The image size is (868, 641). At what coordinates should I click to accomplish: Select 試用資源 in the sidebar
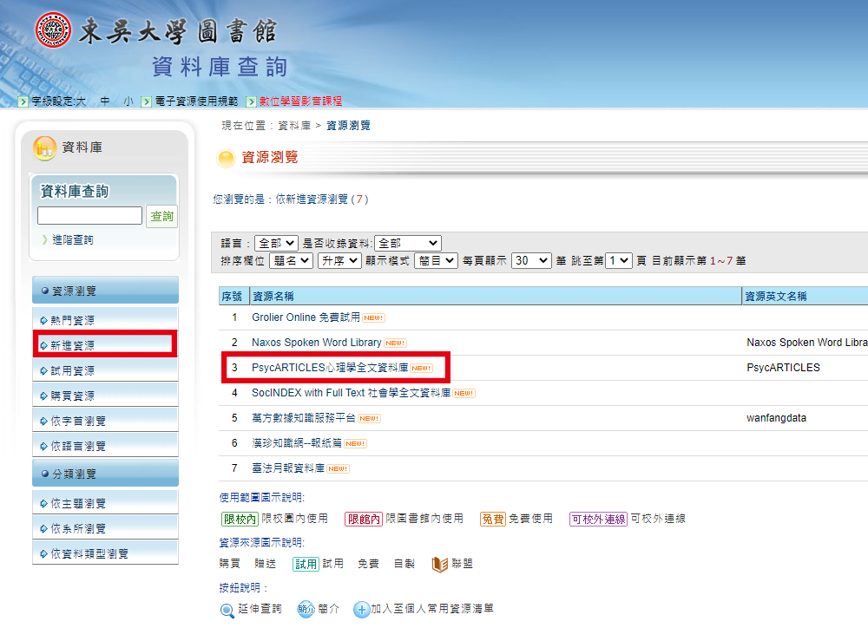105,370
